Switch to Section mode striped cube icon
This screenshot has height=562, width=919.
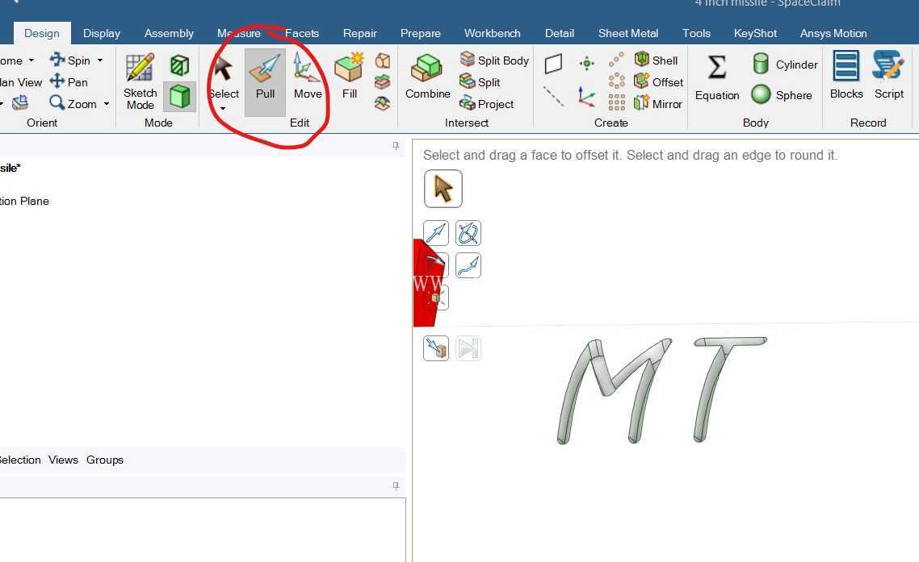pyautogui.click(x=179, y=65)
